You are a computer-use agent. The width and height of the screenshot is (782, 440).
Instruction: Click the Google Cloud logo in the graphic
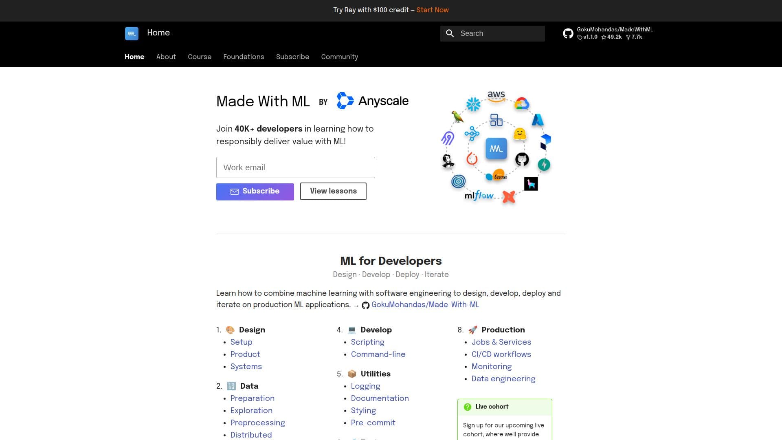(521, 104)
